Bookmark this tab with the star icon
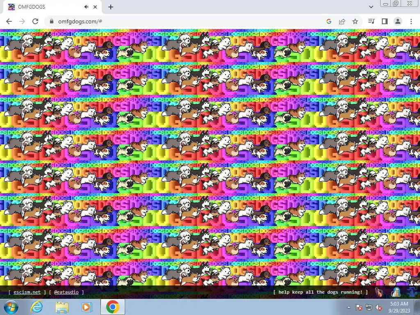 pyautogui.click(x=355, y=21)
